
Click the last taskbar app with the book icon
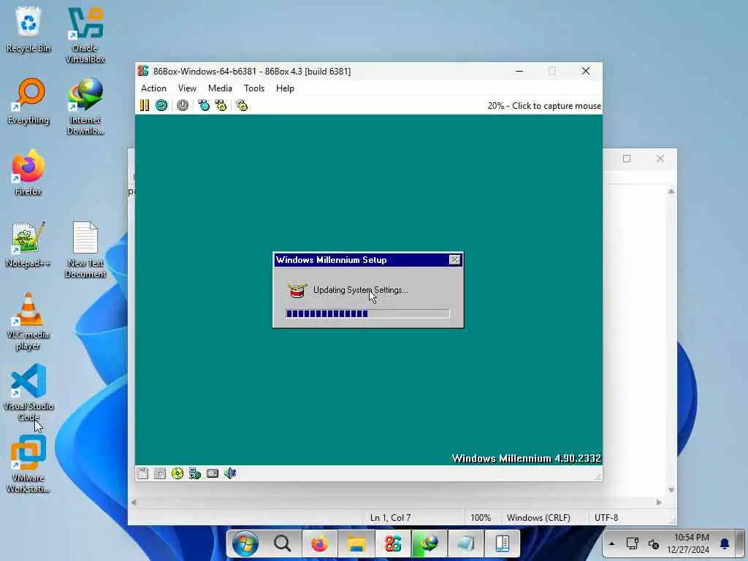tap(503, 543)
